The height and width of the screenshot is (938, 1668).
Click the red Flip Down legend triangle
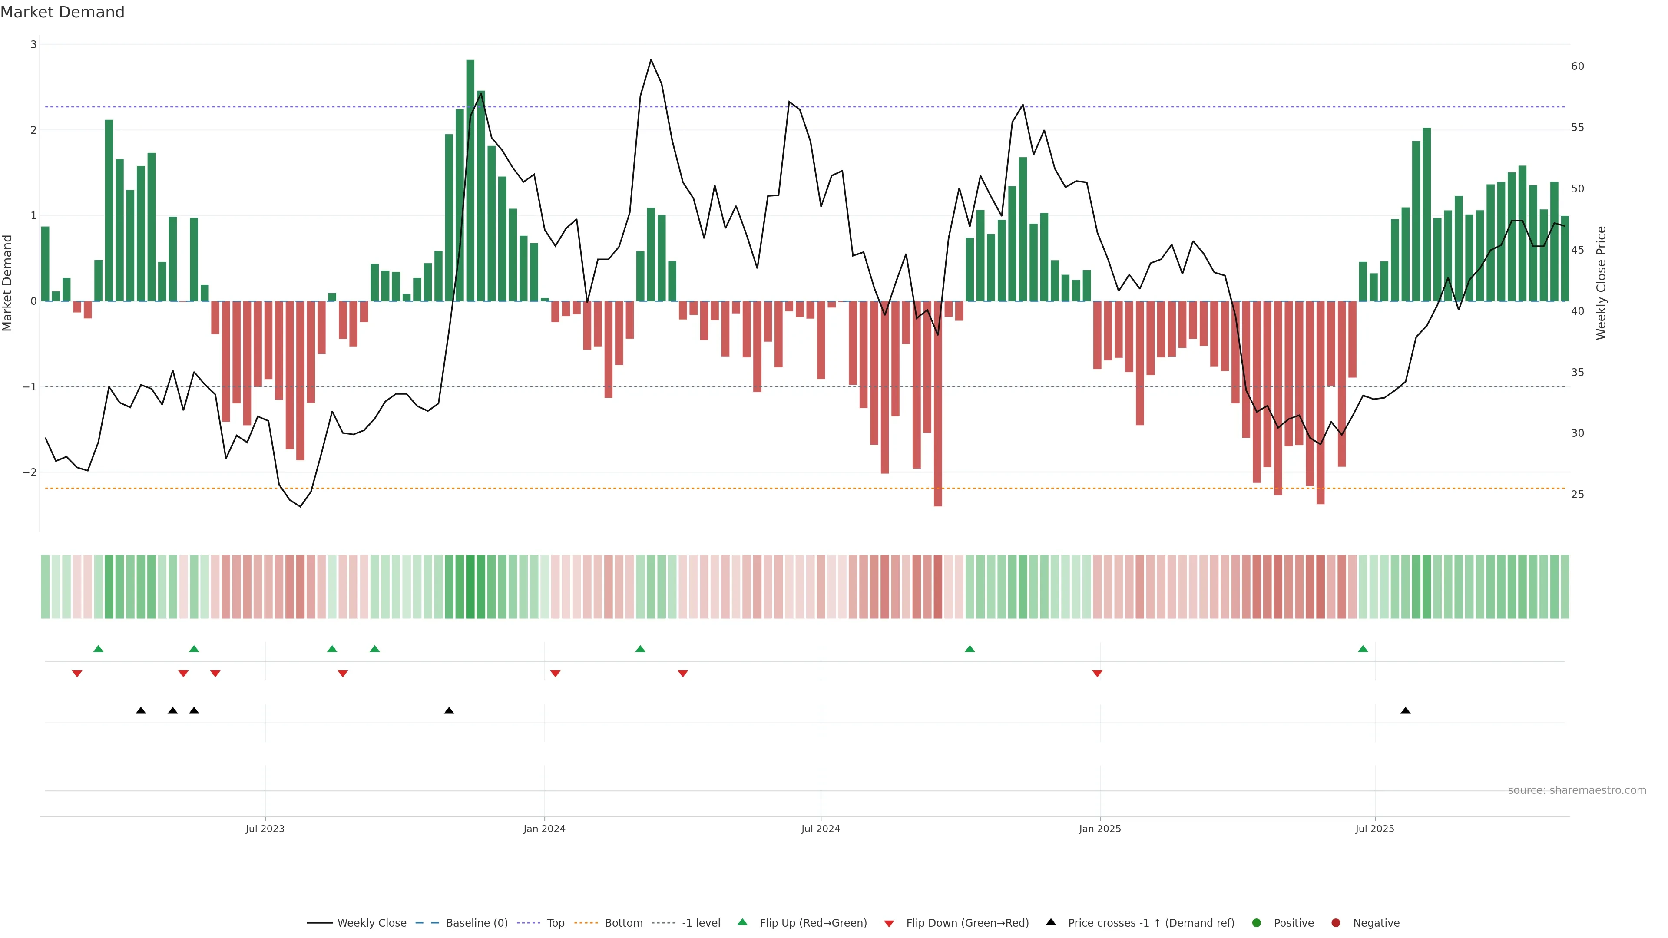click(x=889, y=923)
